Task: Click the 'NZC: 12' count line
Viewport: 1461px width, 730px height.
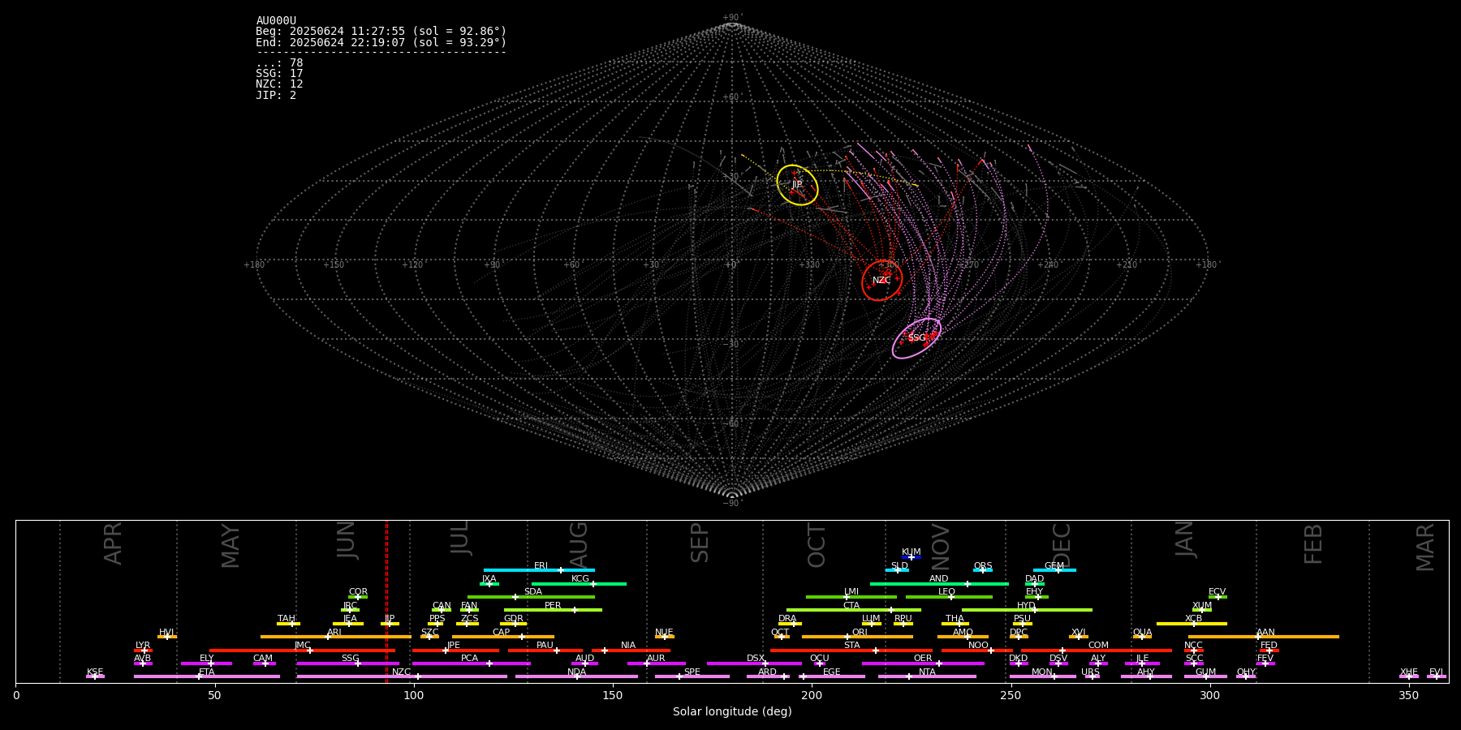Action: click(x=279, y=84)
